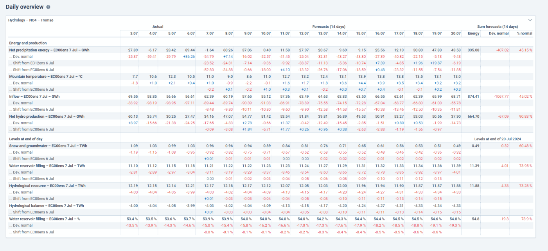
Task: Click the help icon beside Daily overview
Action: tap(48, 7)
